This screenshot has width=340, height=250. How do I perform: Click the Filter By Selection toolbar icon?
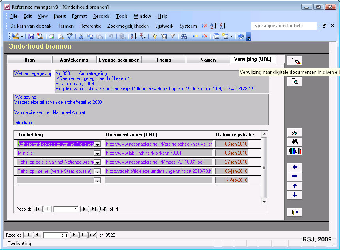point(154,36)
